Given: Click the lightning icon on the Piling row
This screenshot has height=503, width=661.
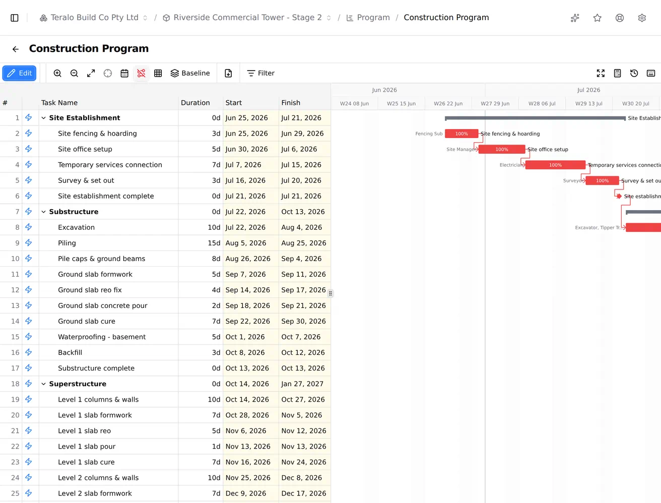Looking at the screenshot, I should click(29, 243).
